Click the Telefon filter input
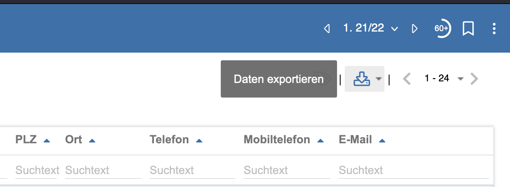The height and width of the screenshot is (187, 510). point(192,170)
